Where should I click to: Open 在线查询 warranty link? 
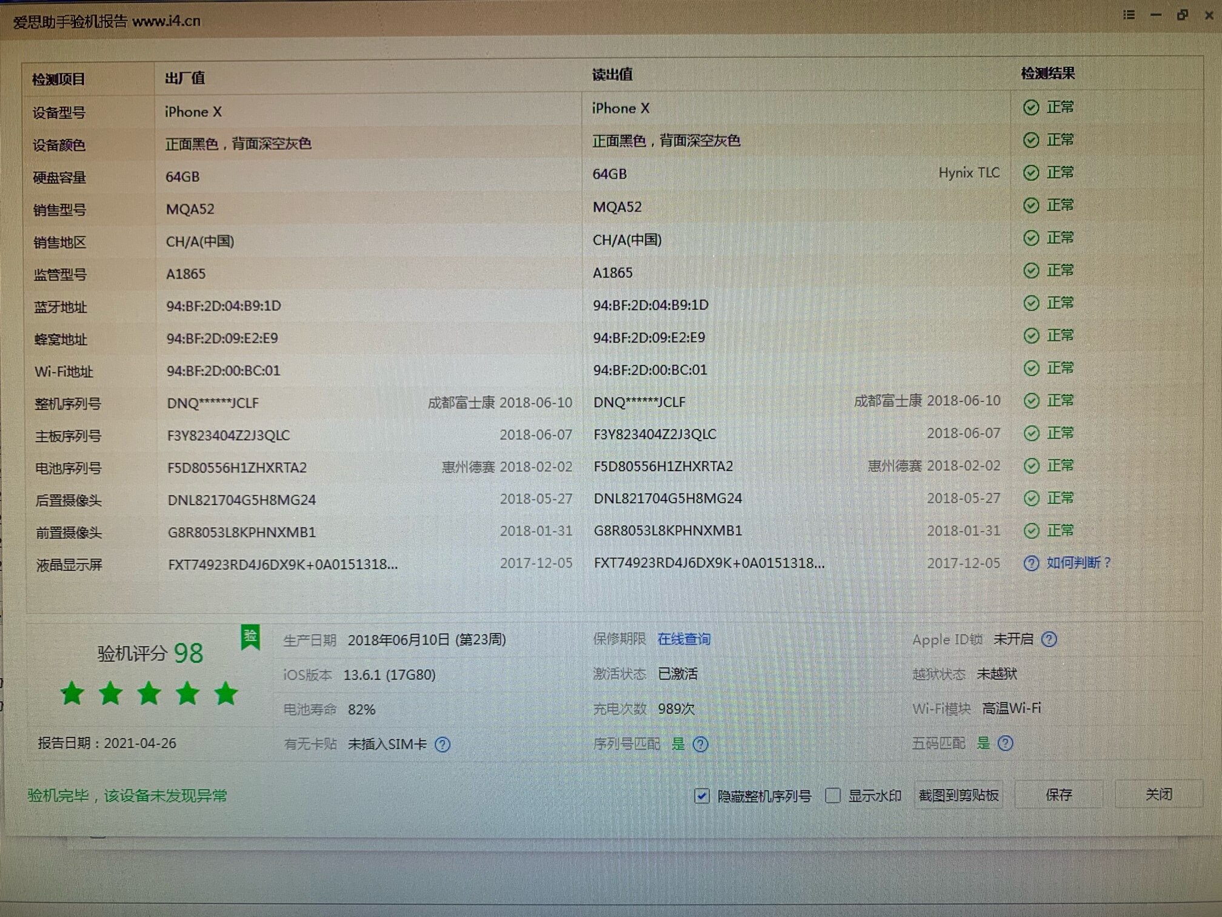[684, 639]
